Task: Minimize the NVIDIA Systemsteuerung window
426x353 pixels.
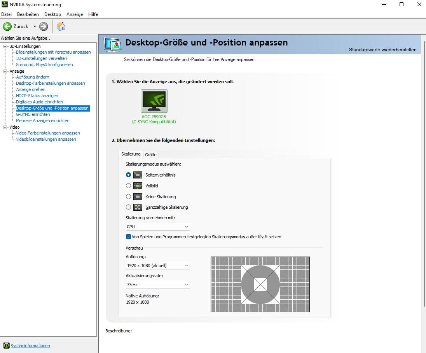Action: pos(384,4)
